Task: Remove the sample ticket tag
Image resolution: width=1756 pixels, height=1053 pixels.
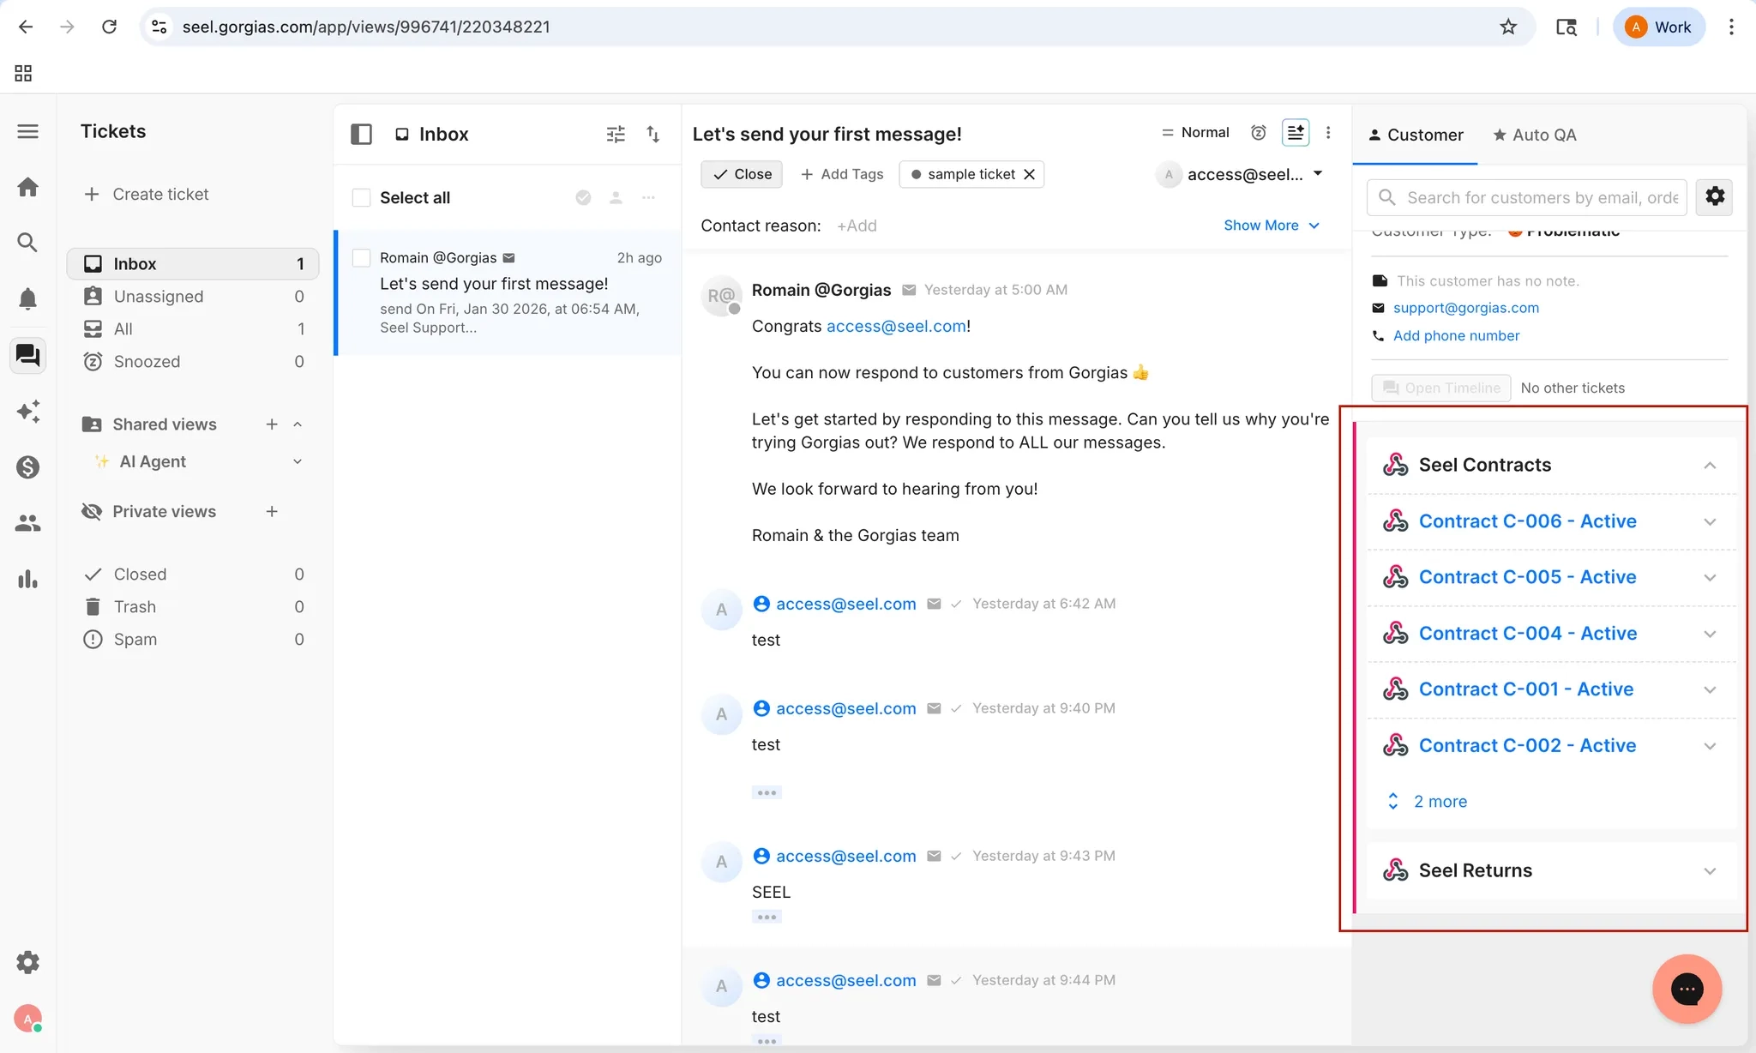Action: click(x=1030, y=174)
